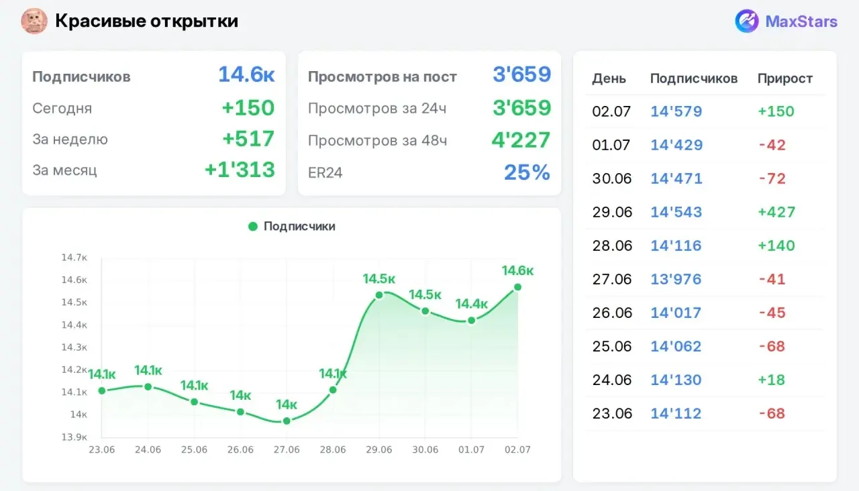Screen dimensions: 859x491
Task: Toggle the 'Подписчики' chart legend
Action: 292,227
